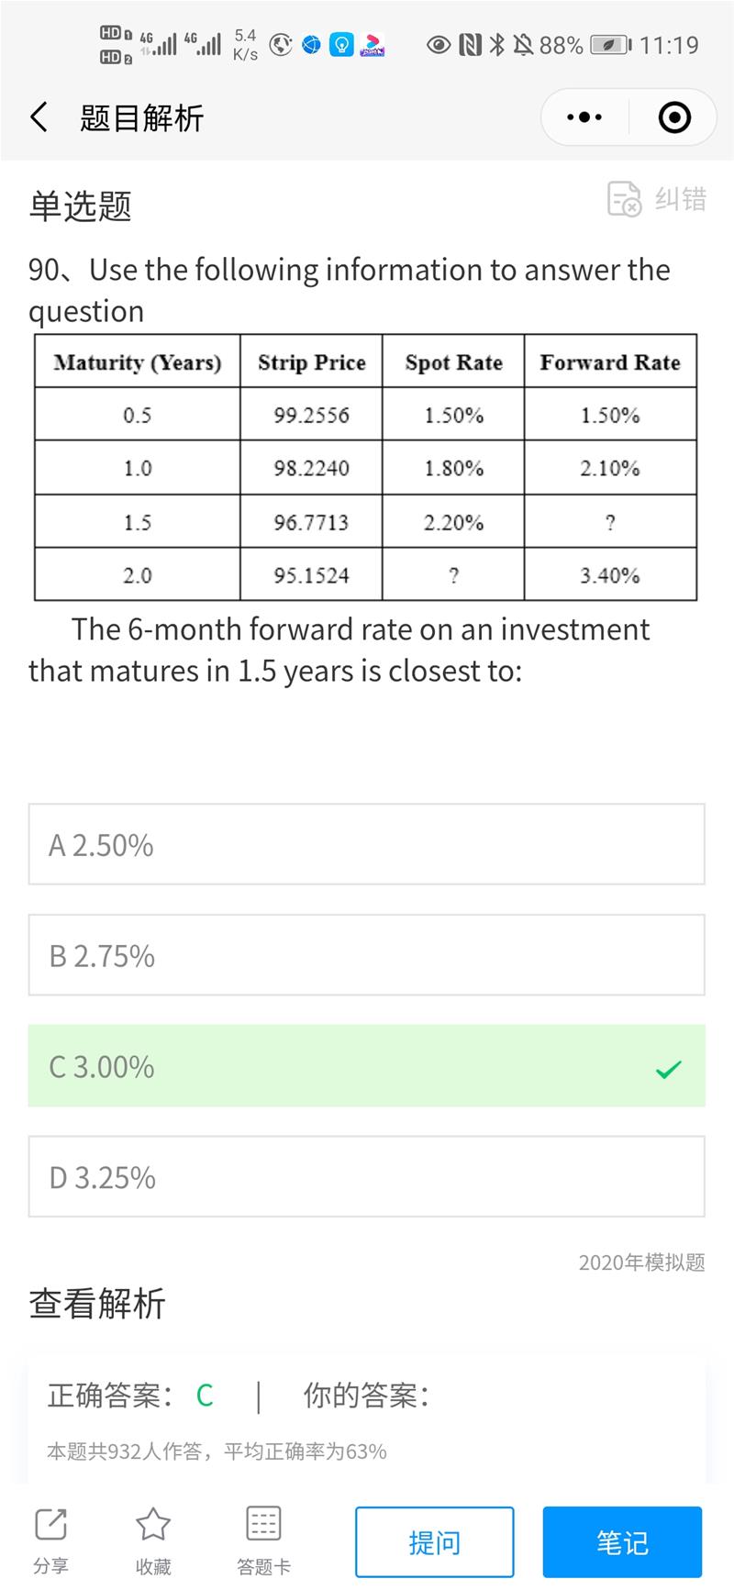Tap the 纠错 error report icon
This screenshot has width=734, height=1590.
pos(625,198)
